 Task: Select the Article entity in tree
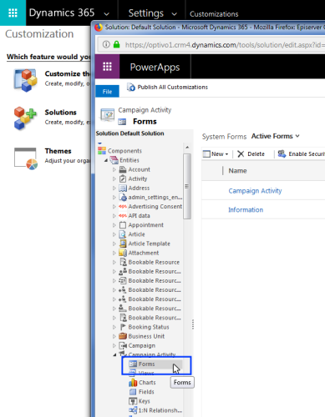point(136,234)
